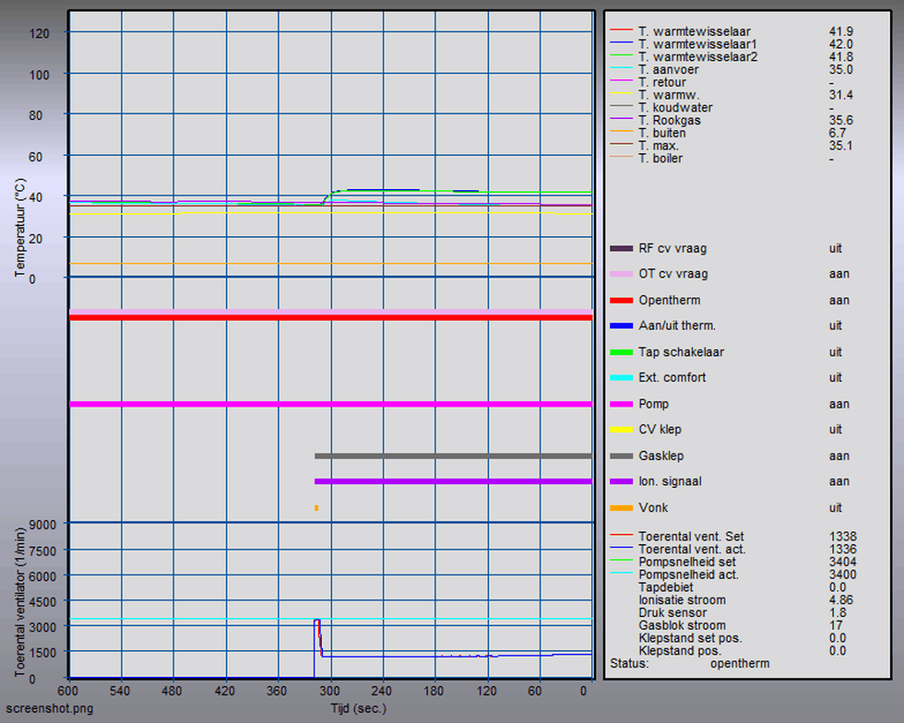The height and width of the screenshot is (723, 904).
Task: Click the Druk sensor label
Action: pyautogui.click(x=672, y=612)
